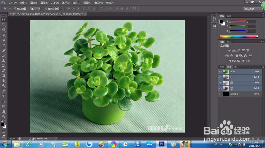This screenshot has width=265, height=148.
Task: Open the Color panel flyout menu
Action: pyautogui.click(x=262, y=16)
